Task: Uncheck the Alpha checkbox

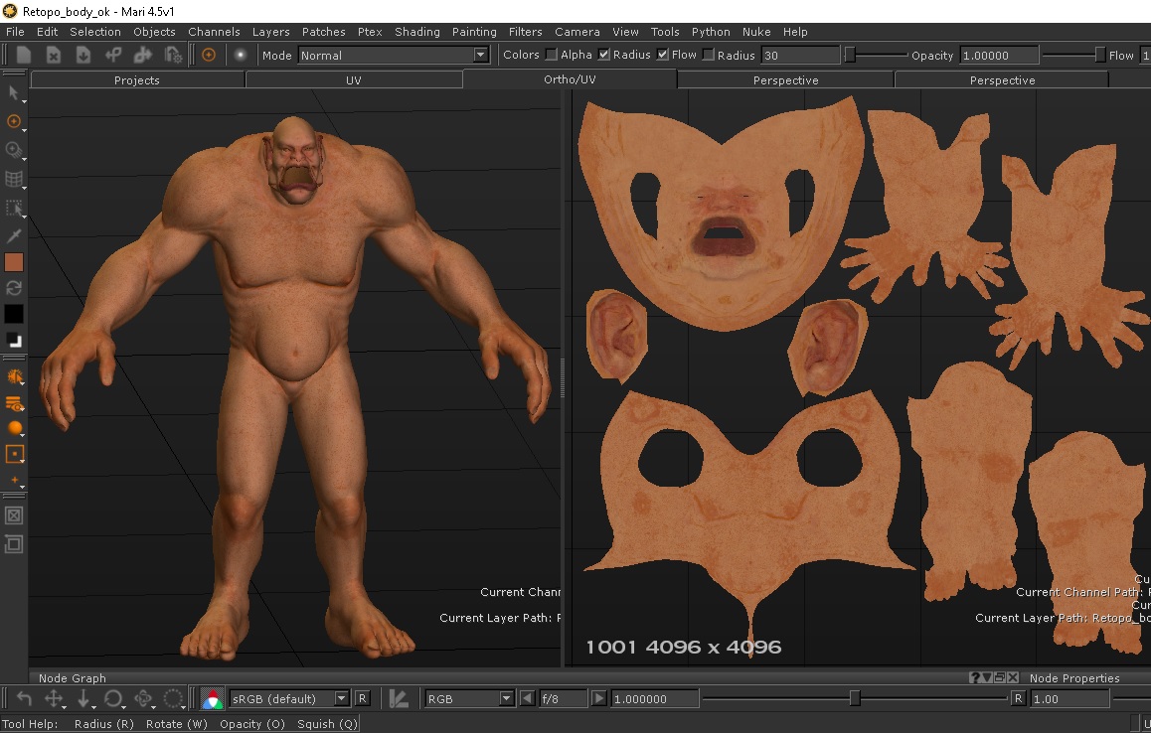Action: pyautogui.click(x=603, y=55)
